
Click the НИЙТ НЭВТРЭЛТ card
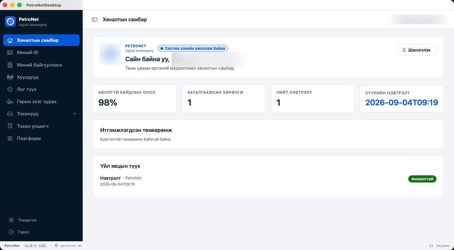pos(313,99)
